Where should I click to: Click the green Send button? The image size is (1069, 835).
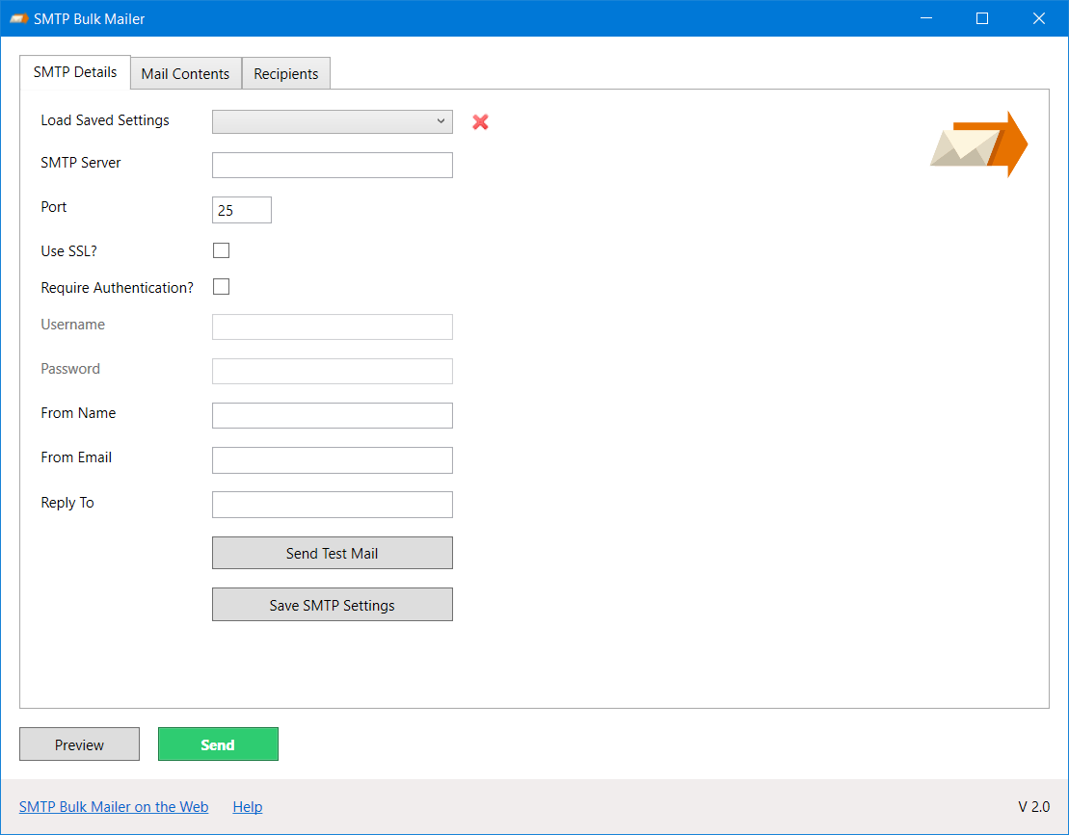pos(218,744)
